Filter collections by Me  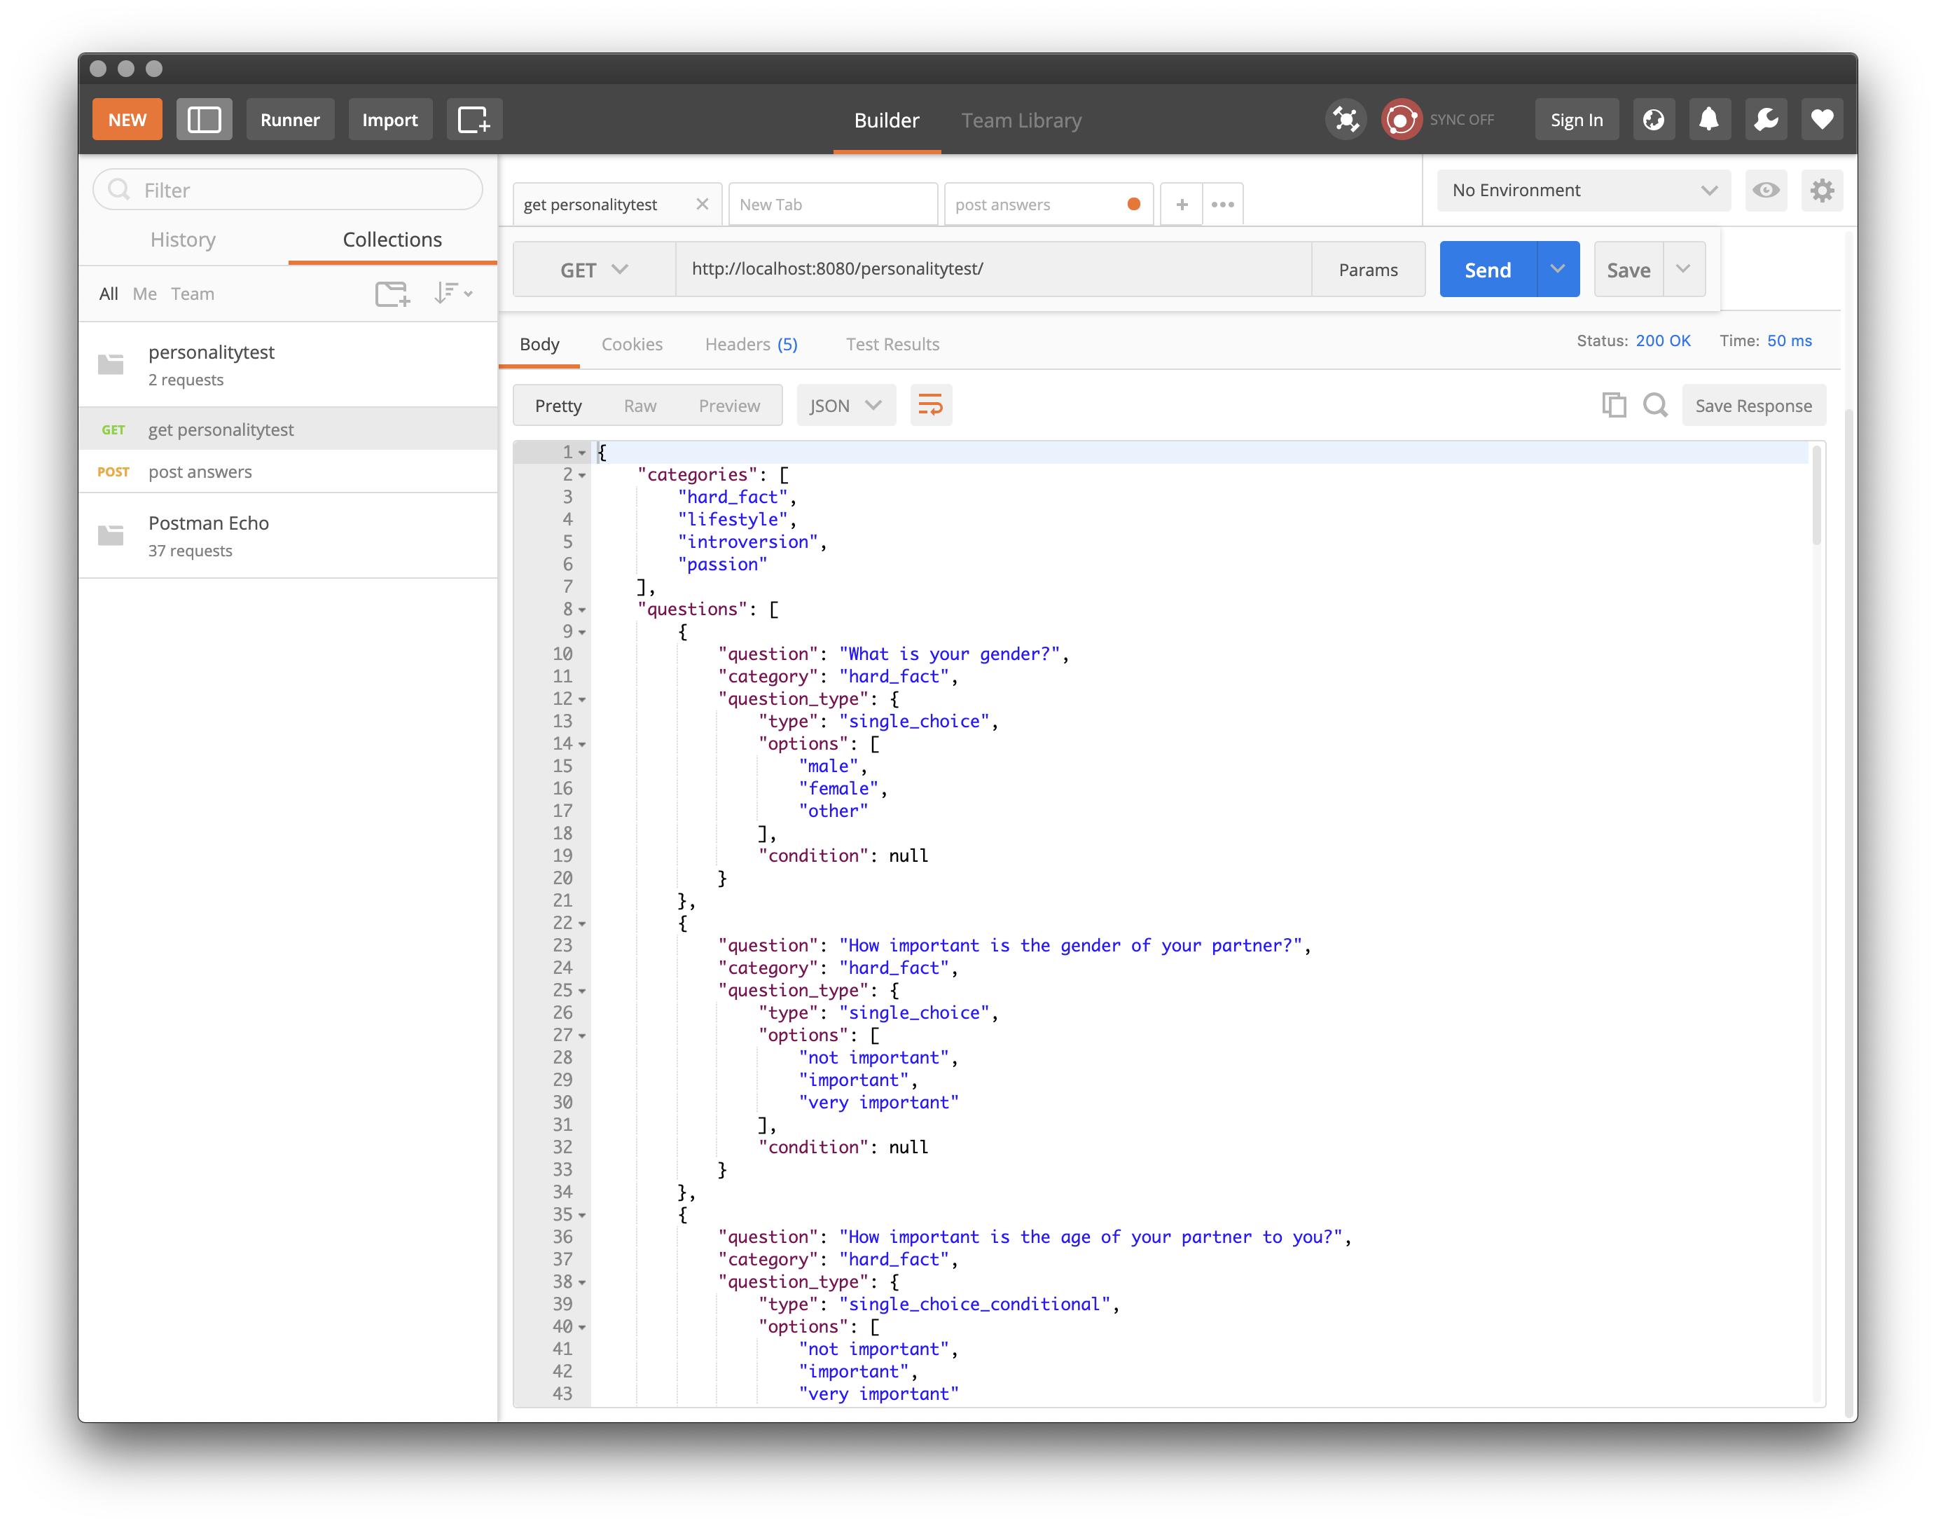click(144, 294)
